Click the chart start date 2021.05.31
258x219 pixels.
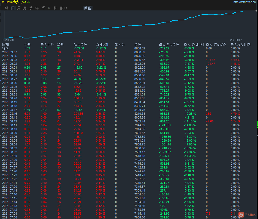[8, 40]
